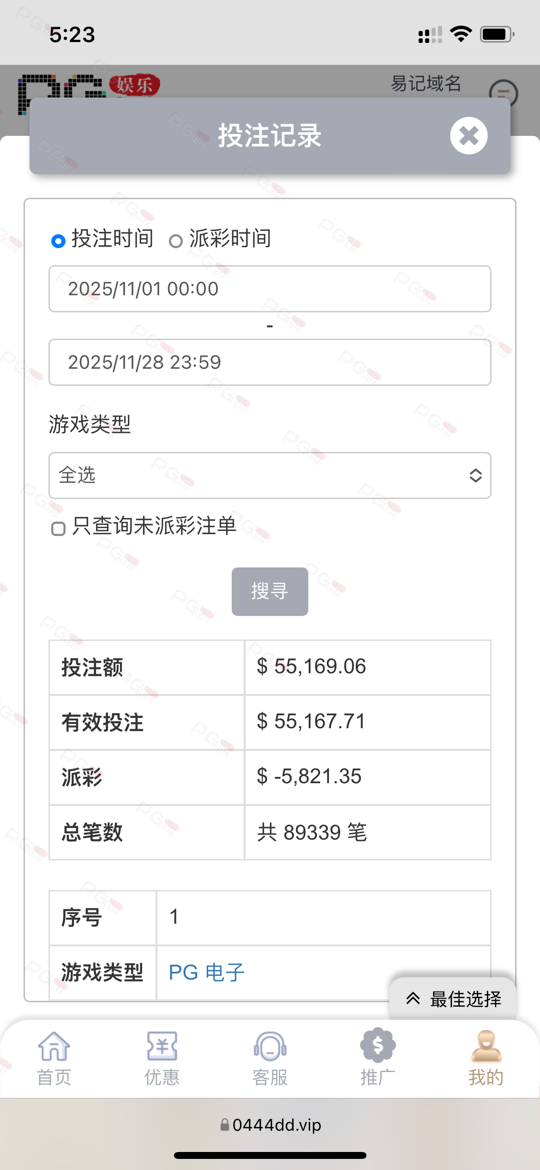The width and height of the screenshot is (540, 1170).
Task: Open the top-right round menu icon
Action: click(504, 94)
